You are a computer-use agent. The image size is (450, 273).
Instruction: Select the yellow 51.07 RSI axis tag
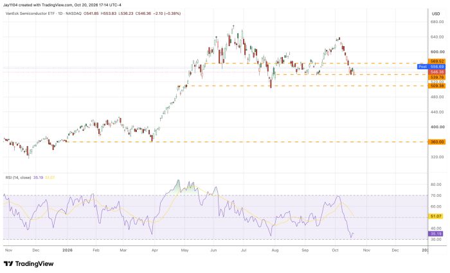435,217
